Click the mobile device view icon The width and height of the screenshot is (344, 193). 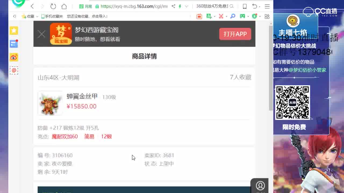(x=245, y=6)
